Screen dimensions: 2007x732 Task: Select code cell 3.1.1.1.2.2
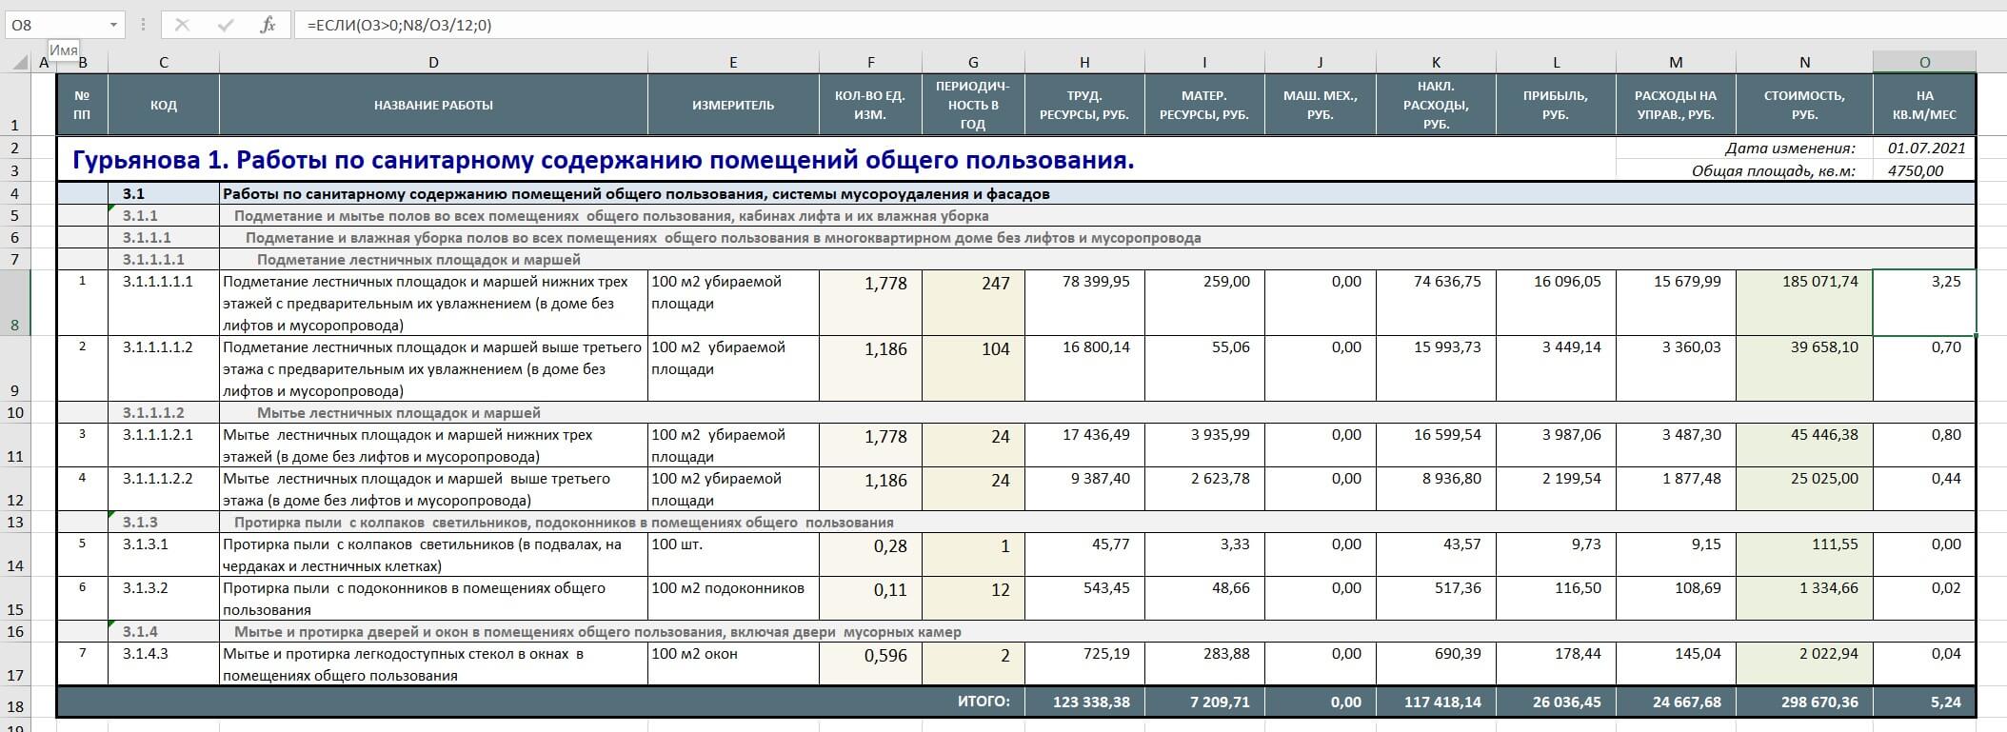[x=164, y=489]
